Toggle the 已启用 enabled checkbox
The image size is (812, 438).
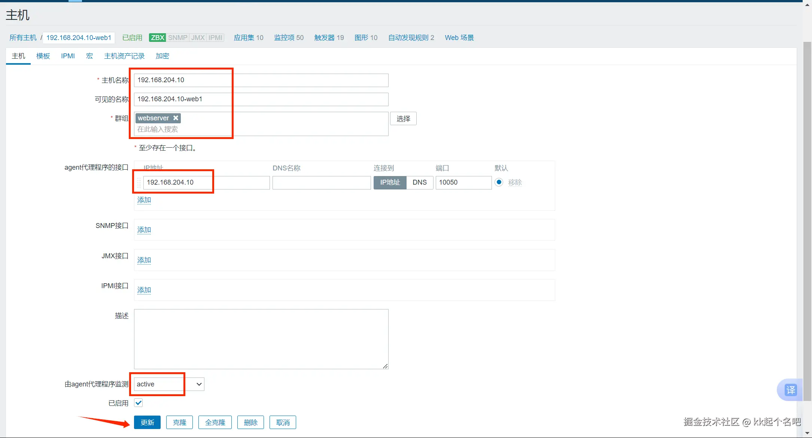pyautogui.click(x=139, y=403)
